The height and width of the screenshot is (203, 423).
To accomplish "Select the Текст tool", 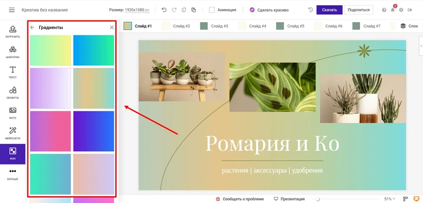I will pos(13,72).
